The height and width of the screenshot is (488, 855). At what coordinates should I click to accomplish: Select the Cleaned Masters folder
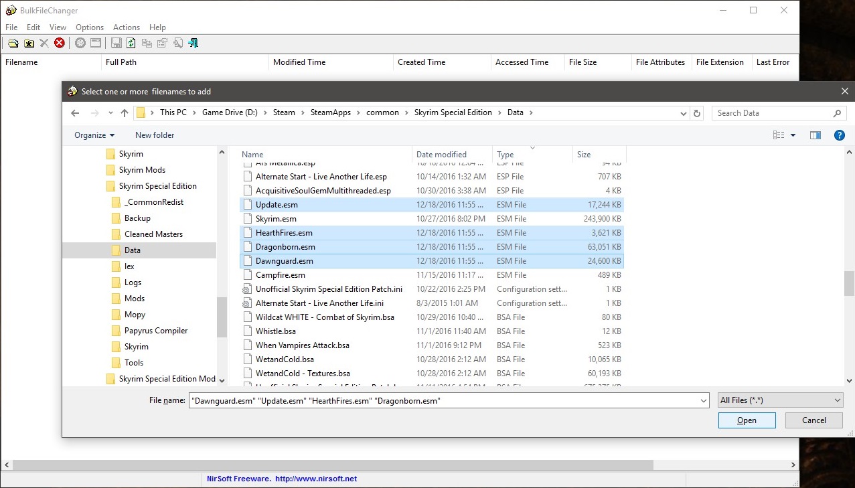coord(153,234)
